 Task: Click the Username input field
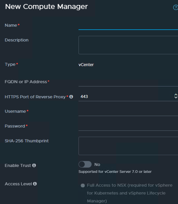(x=128, y=112)
